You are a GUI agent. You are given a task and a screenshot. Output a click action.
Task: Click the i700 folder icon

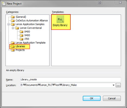(x=21, y=39)
